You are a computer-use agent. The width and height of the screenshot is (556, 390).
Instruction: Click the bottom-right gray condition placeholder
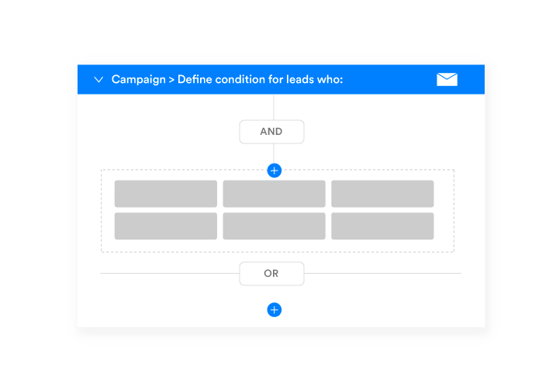[x=382, y=226]
